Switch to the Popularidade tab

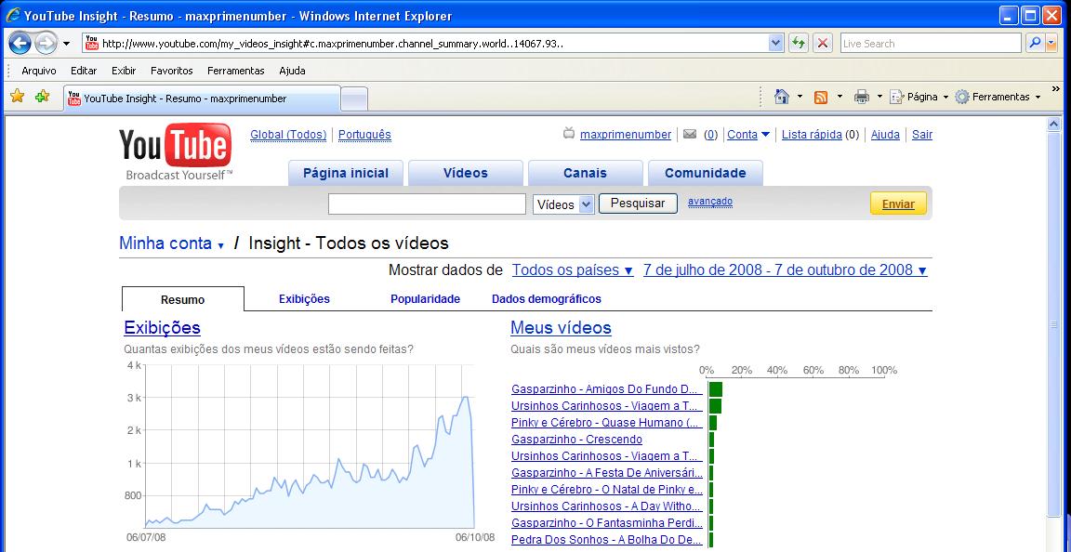click(426, 298)
